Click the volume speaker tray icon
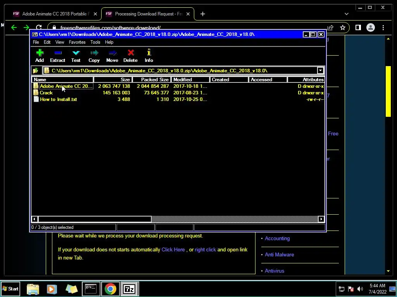The width and height of the screenshot is (397, 297). (x=360, y=289)
